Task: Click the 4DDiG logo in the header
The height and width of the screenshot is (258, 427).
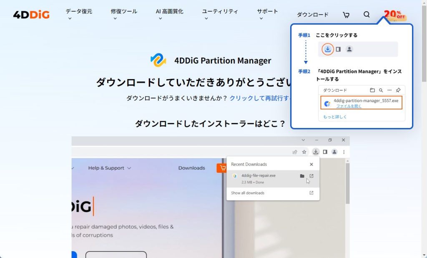Action: click(x=31, y=15)
